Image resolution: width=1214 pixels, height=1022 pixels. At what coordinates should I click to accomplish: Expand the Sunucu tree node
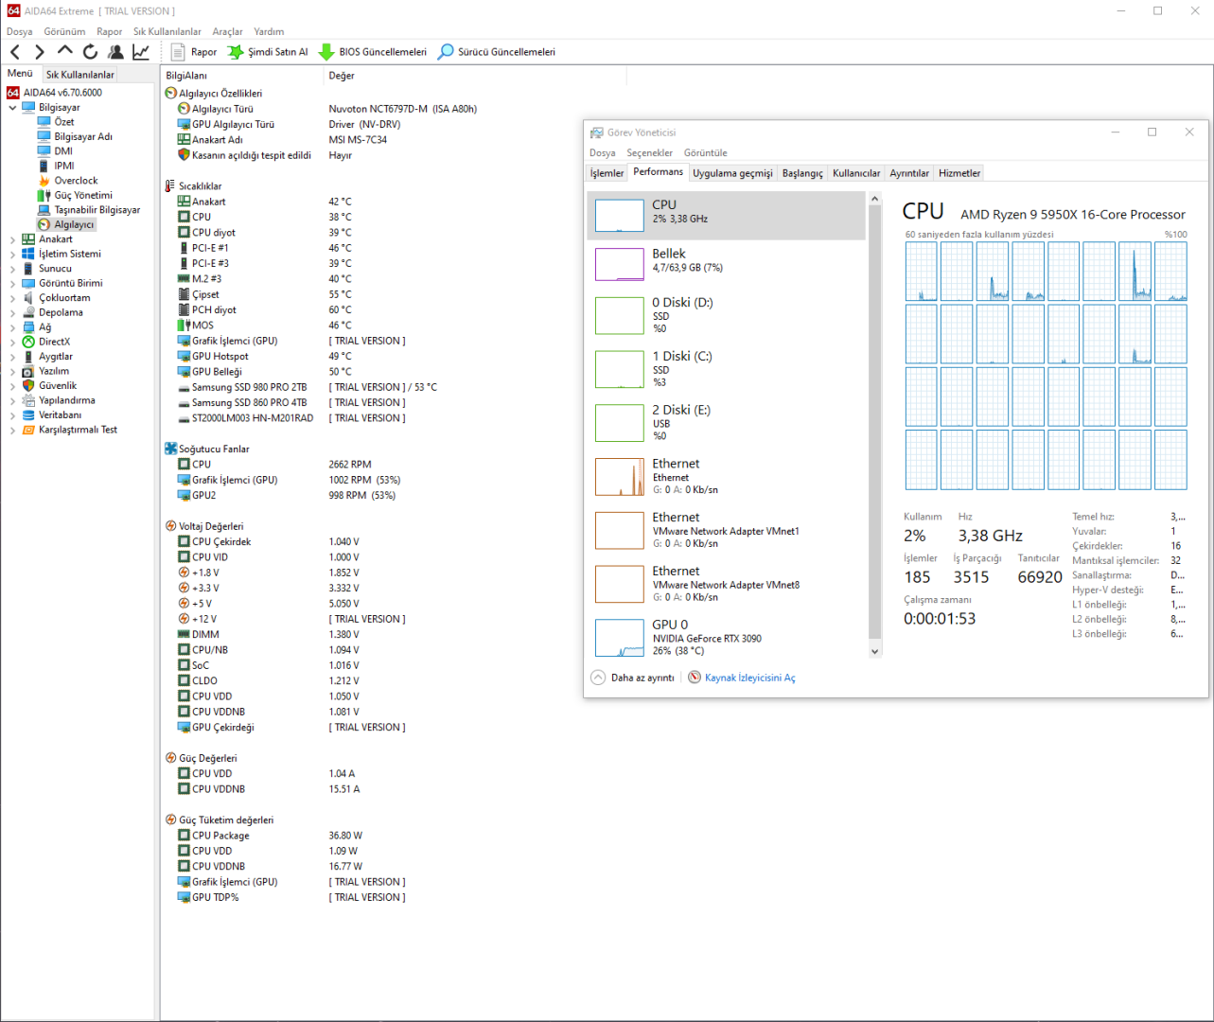[x=12, y=269]
